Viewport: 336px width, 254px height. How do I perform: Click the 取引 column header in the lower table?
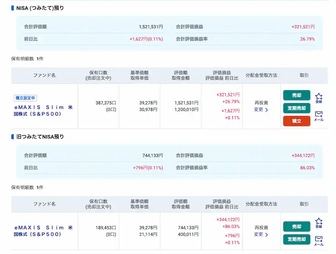tap(304, 204)
